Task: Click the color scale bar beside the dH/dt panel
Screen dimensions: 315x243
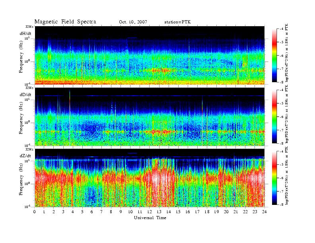Action: click(274, 56)
